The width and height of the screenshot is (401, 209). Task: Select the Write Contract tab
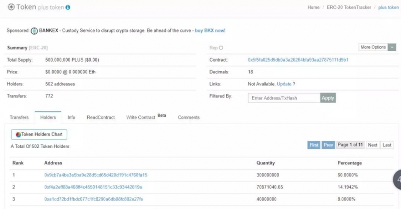[140, 117]
